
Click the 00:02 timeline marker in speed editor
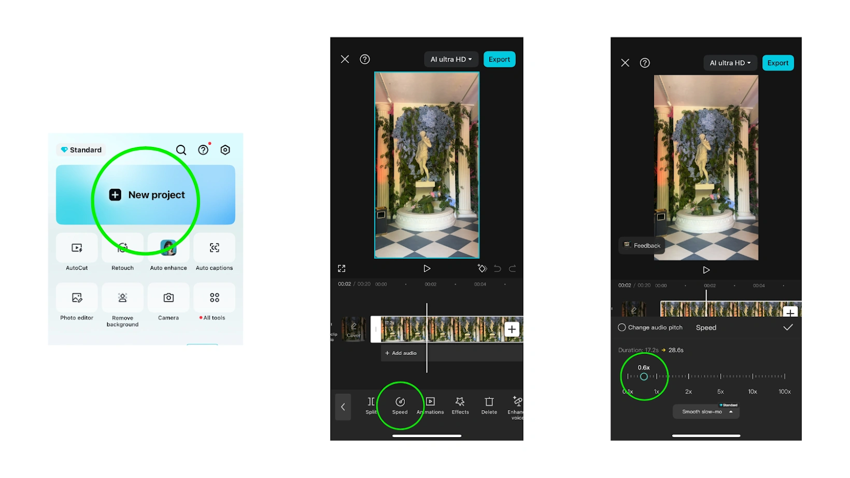tap(710, 286)
